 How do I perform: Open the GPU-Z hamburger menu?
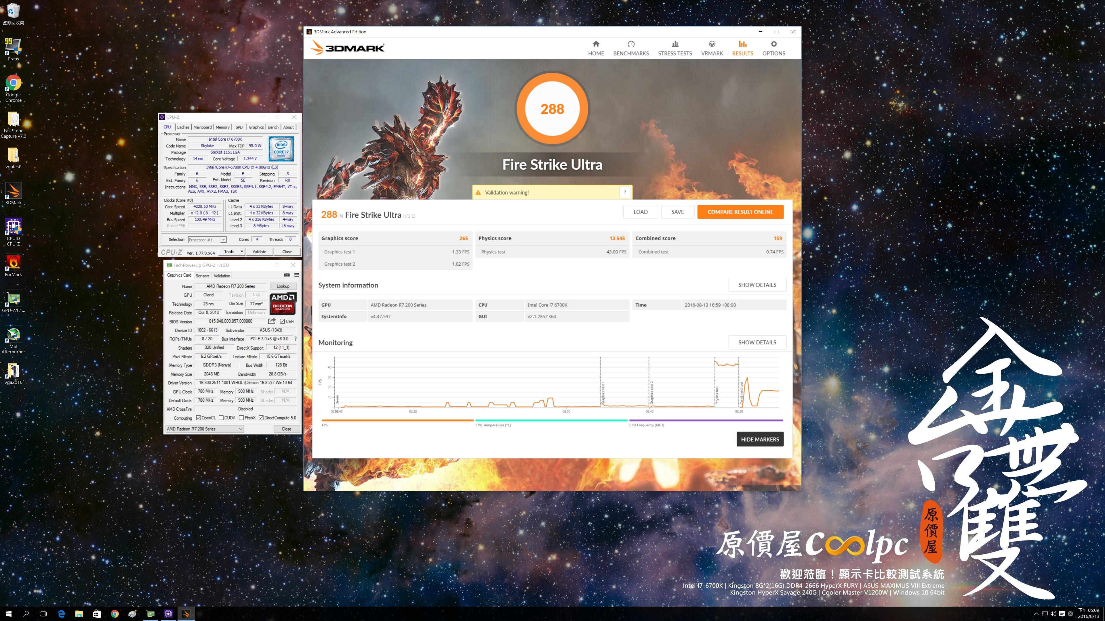296,275
